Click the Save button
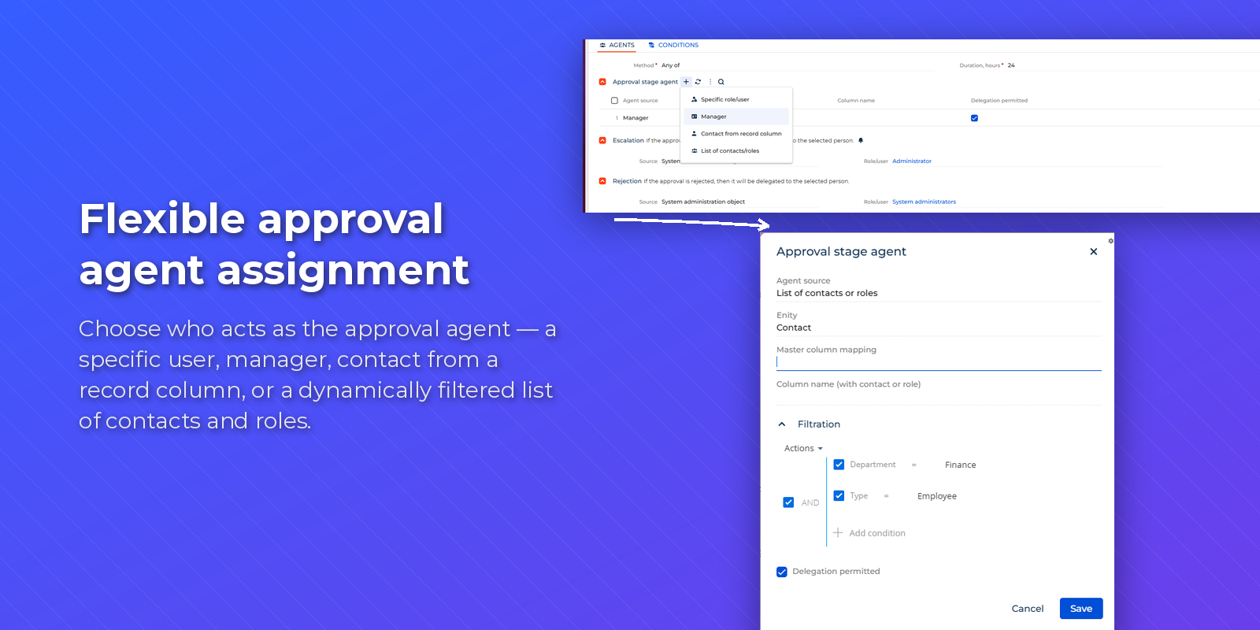 [1081, 609]
